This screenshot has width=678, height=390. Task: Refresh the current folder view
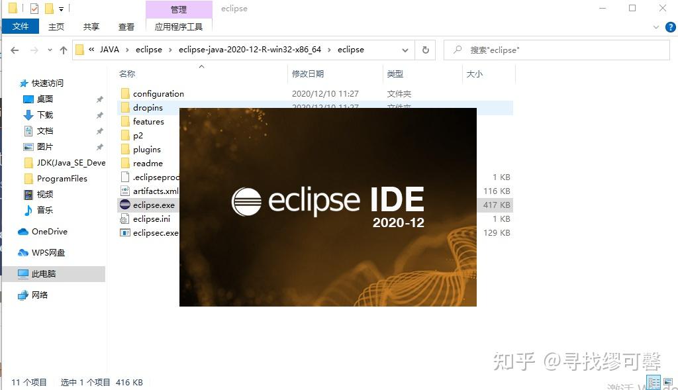[426, 50]
